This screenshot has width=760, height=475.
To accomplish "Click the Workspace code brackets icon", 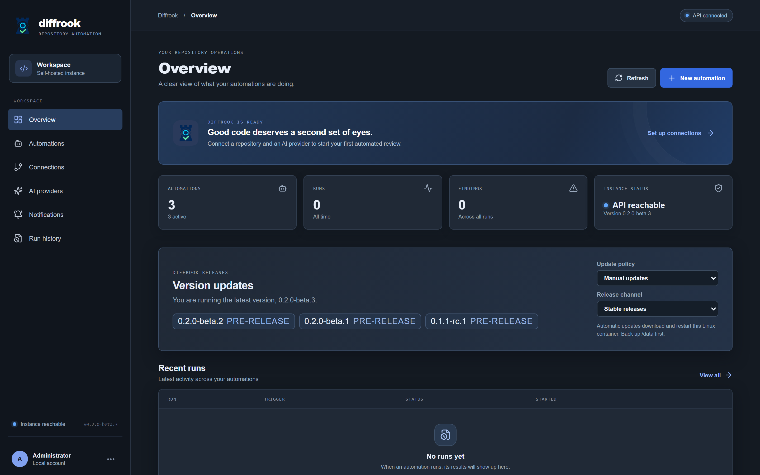I will click(23, 69).
